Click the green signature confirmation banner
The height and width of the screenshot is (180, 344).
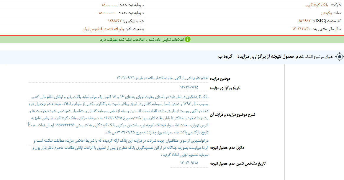point(172,38)
